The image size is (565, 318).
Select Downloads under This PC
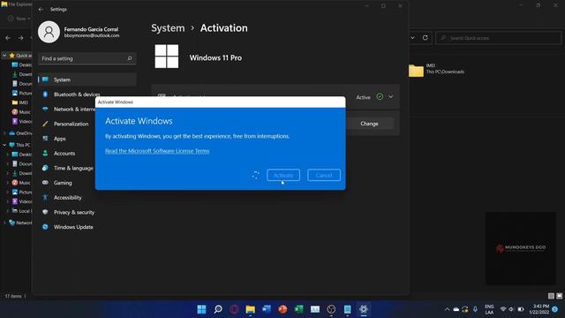click(21, 173)
